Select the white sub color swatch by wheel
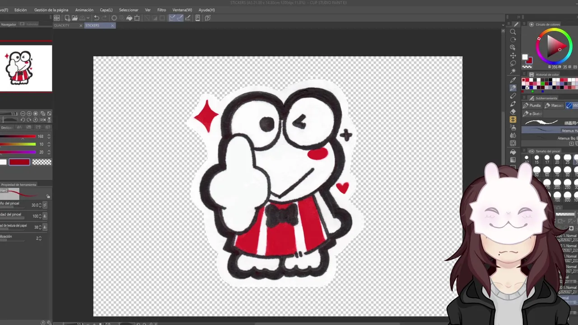578x325 pixels. (x=525, y=57)
